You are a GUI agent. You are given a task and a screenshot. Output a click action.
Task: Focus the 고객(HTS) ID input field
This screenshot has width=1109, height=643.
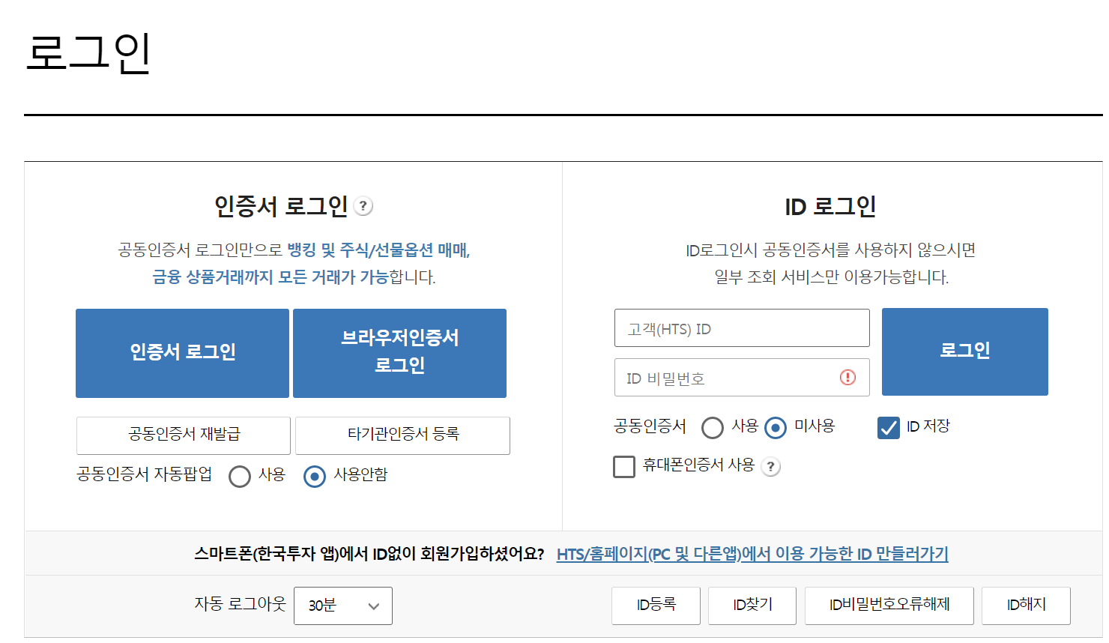pos(742,327)
